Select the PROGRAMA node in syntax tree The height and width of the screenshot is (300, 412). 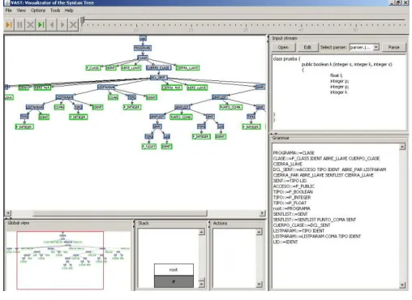(143, 48)
